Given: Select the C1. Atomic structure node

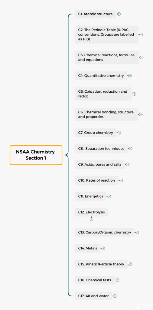Looking at the screenshot, I should tap(95, 14).
